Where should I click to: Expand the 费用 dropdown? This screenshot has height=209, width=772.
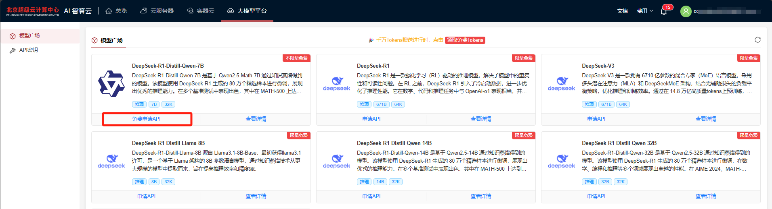(x=645, y=11)
